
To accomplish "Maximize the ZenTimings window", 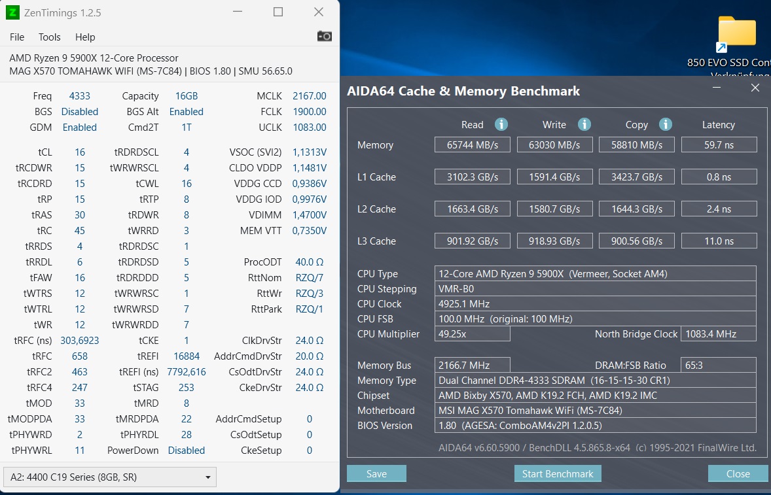I will [278, 12].
